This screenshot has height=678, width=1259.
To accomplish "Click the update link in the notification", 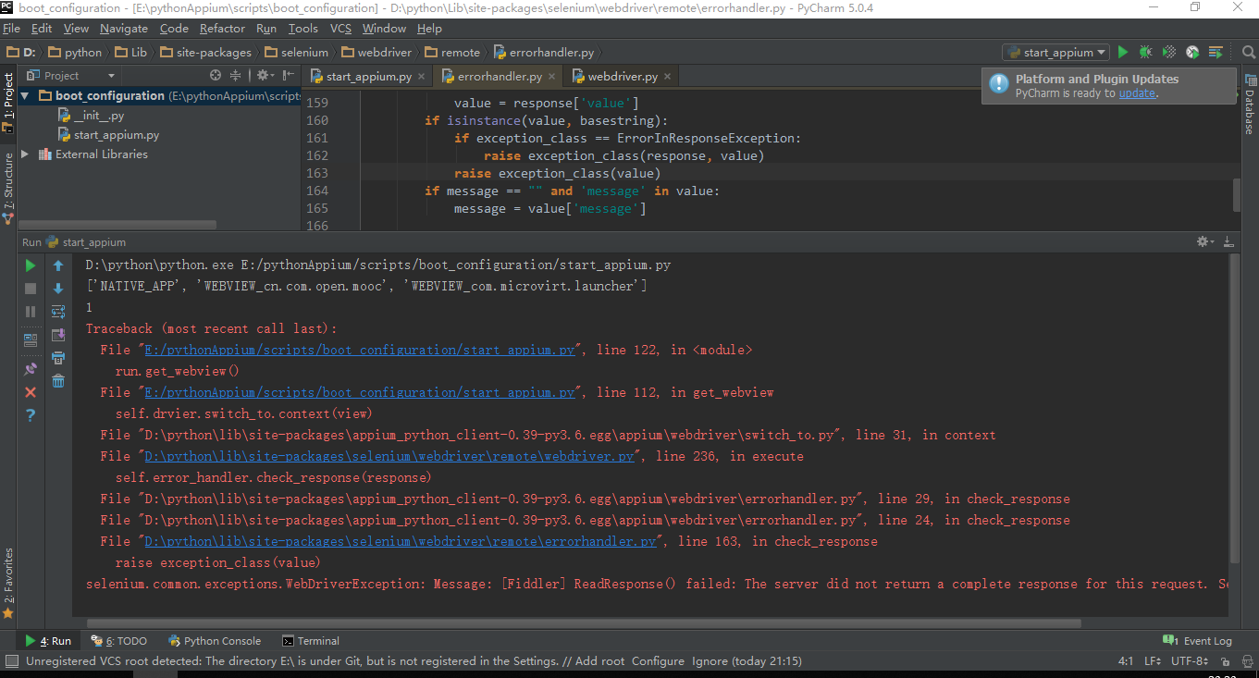I will (x=1137, y=93).
